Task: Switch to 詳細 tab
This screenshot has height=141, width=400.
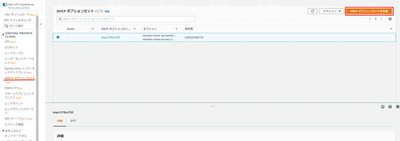Action: [x=59, y=121]
